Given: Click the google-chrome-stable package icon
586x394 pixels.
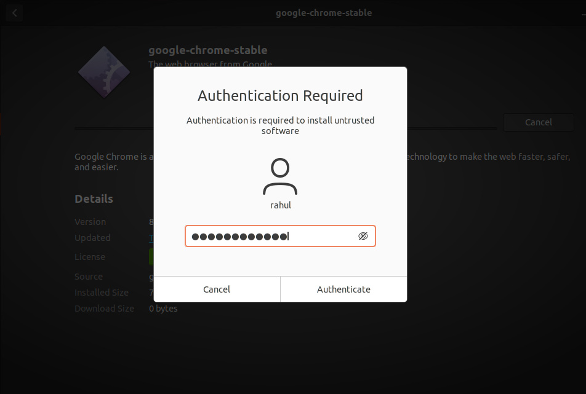Looking at the screenshot, I should click(103, 72).
